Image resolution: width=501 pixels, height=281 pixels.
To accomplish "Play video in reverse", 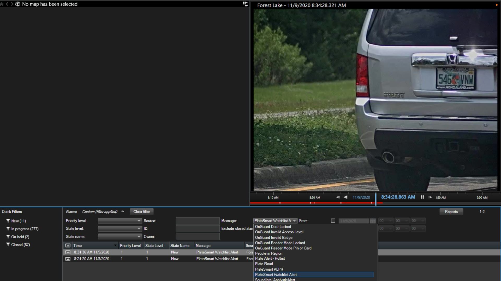I will click(345, 197).
